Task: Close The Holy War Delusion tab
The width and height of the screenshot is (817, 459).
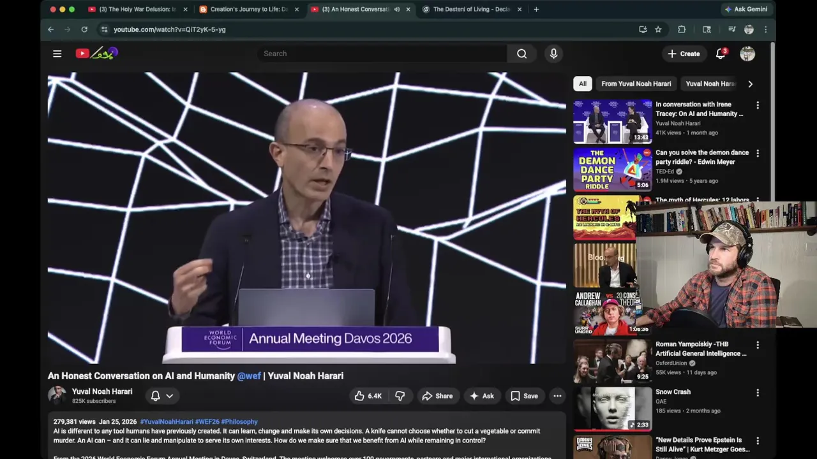Action: point(185,10)
